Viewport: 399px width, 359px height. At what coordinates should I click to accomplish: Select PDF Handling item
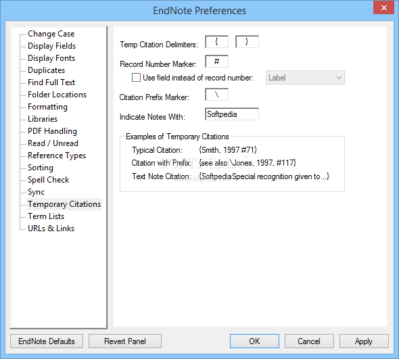point(53,131)
